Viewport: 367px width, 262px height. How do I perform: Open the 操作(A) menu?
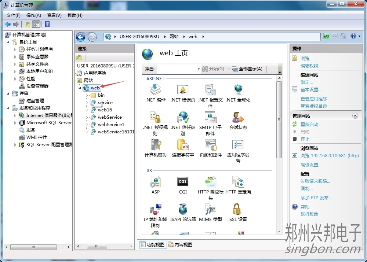(x=33, y=15)
